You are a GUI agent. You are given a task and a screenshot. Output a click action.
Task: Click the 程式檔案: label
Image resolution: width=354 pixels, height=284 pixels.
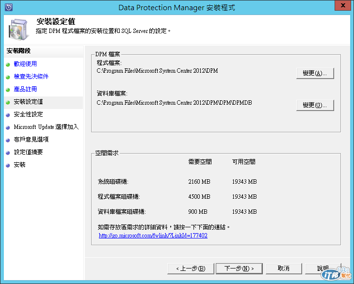coord(110,63)
